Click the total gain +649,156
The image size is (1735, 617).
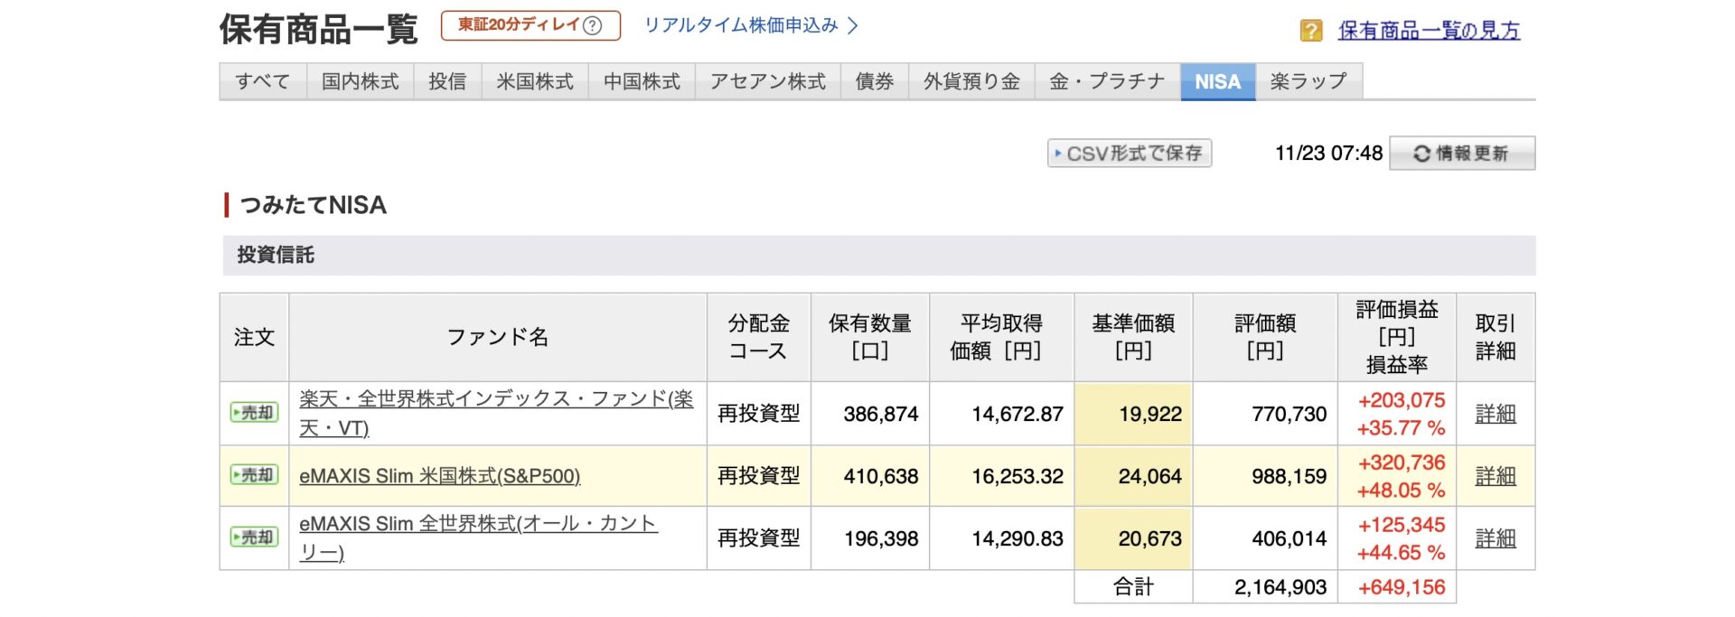tap(1402, 587)
